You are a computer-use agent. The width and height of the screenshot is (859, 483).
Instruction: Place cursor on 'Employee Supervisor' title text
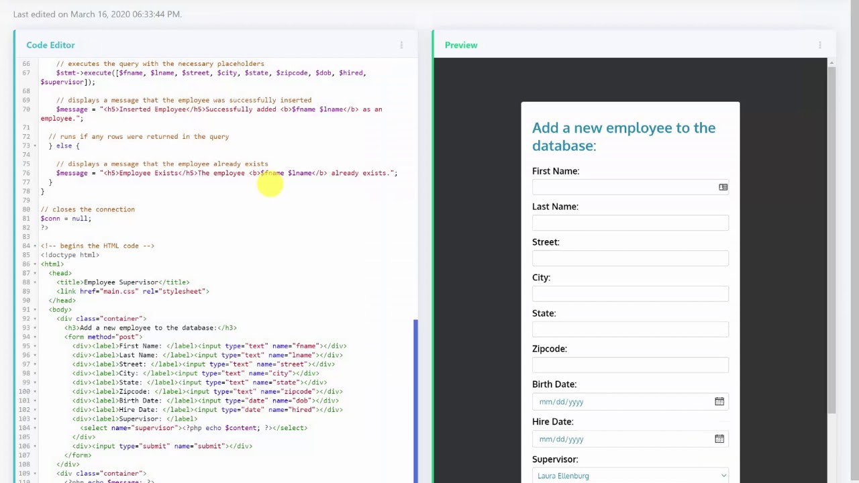click(121, 282)
